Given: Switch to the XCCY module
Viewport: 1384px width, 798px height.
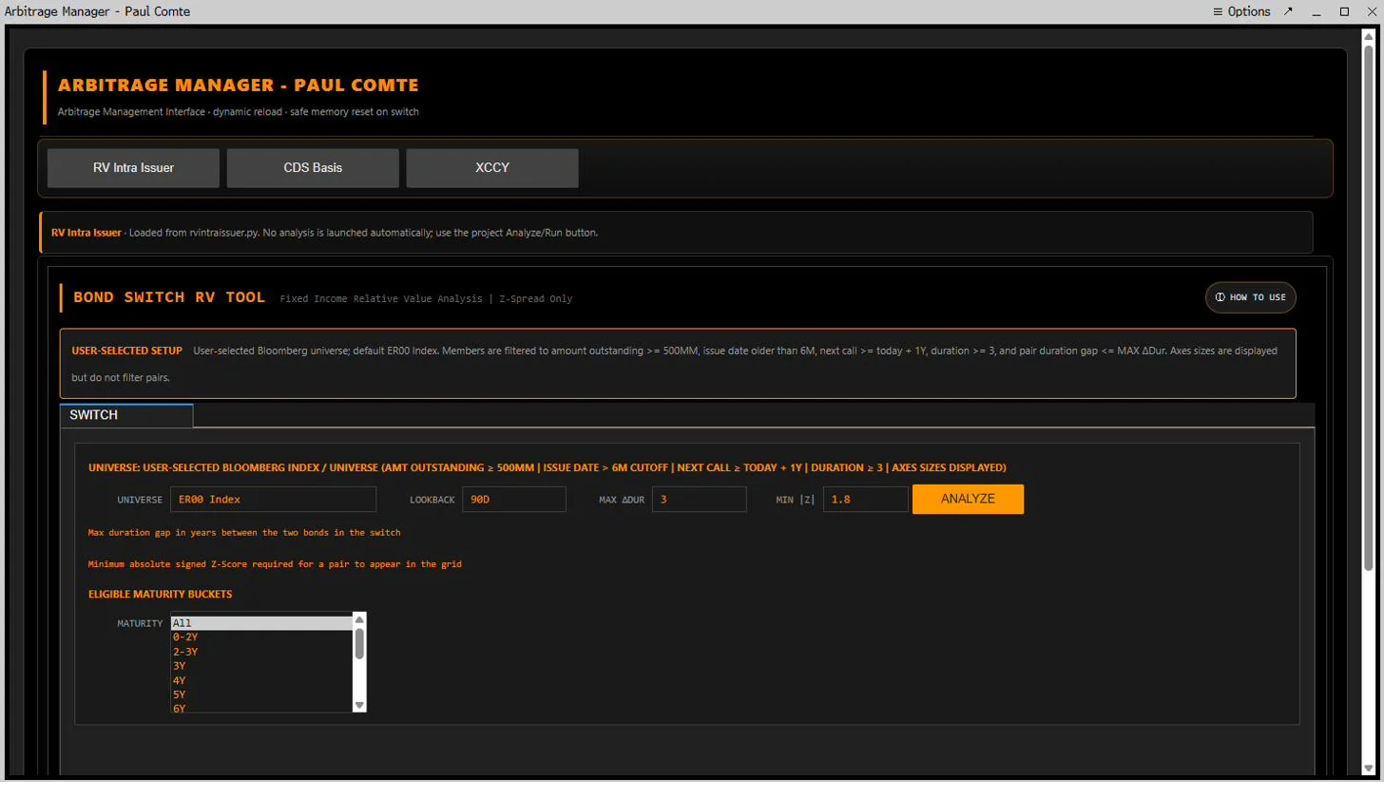Looking at the screenshot, I should click(x=492, y=167).
